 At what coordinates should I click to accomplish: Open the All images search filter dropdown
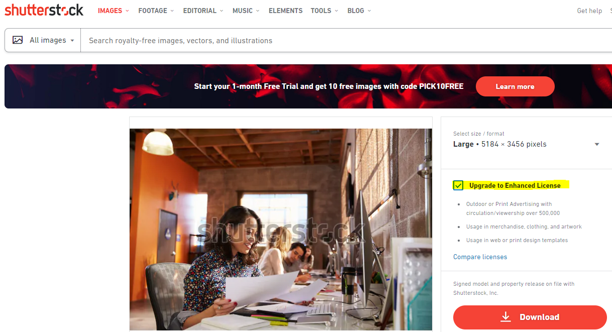click(x=43, y=40)
